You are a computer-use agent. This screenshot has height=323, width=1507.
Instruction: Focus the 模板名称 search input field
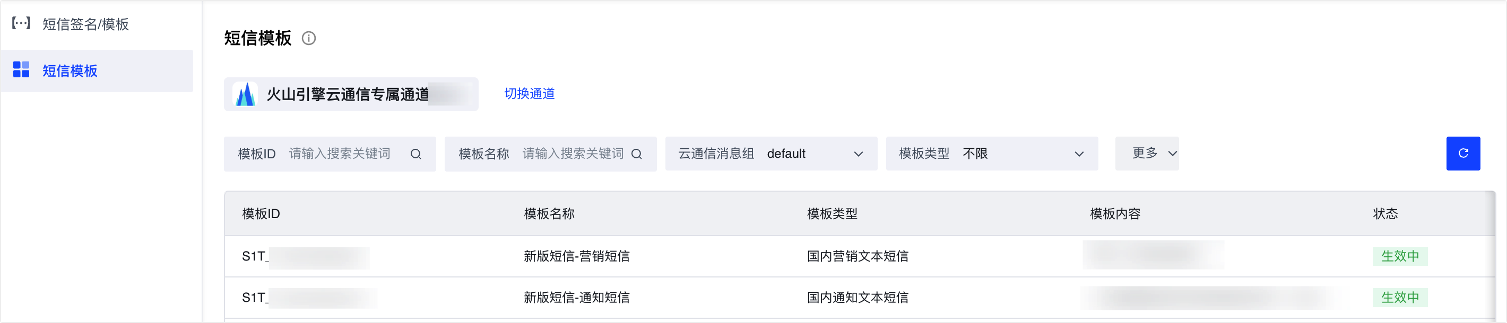tap(572, 154)
